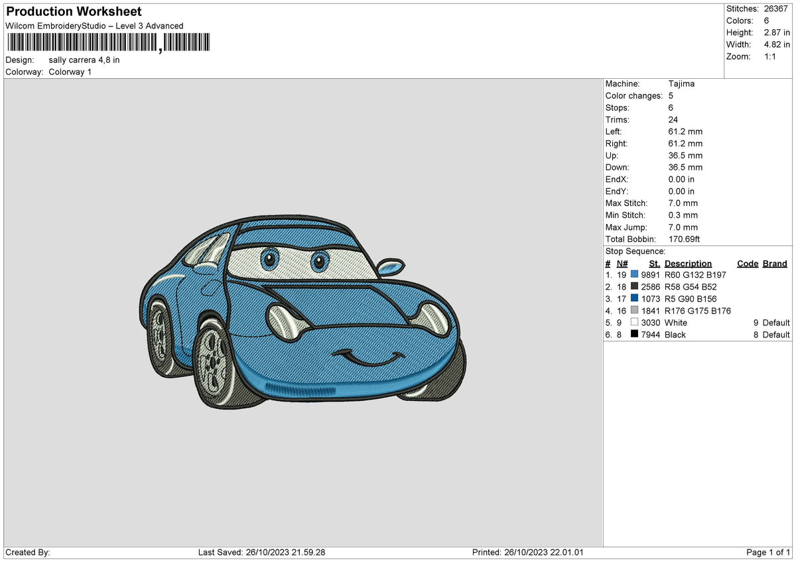Click the 'Brand' column header
Viewport: 796px width, 562px height.
775,263
